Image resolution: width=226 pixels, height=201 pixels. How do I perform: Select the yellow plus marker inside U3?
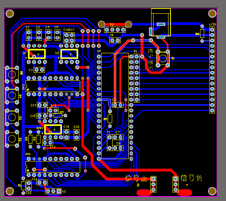(x=70, y=54)
